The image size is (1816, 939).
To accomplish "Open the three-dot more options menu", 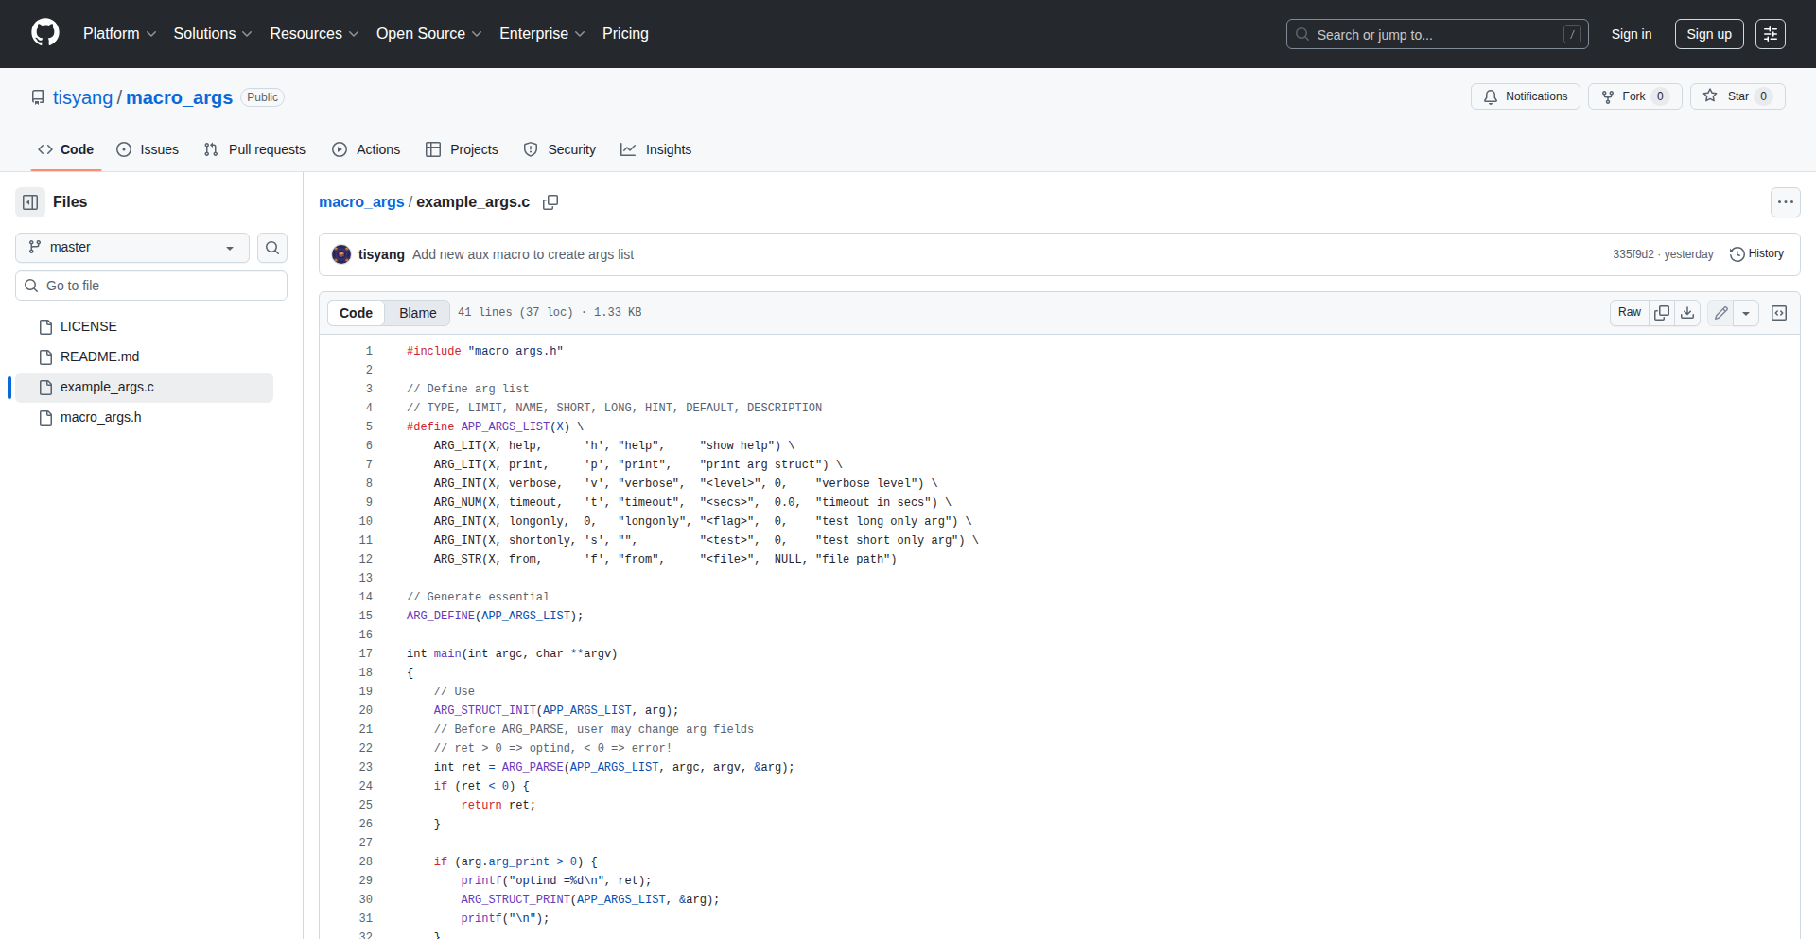I will [x=1785, y=202].
